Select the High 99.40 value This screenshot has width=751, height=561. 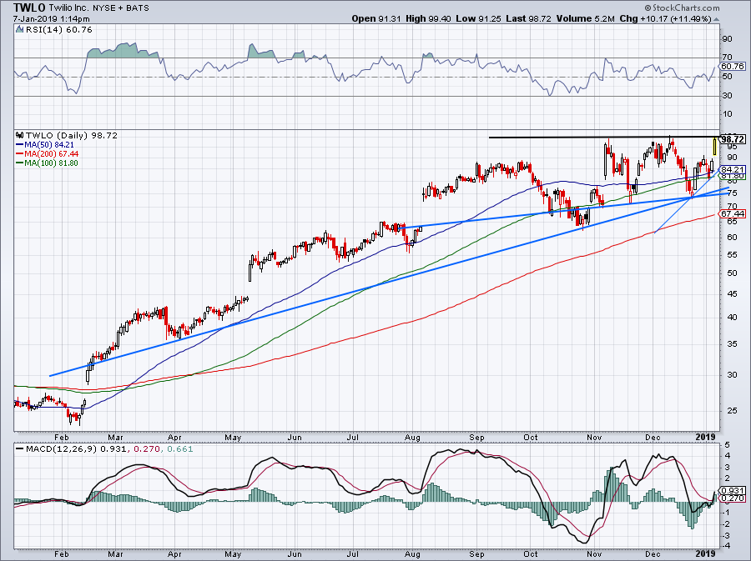click(x=428, y=18)
